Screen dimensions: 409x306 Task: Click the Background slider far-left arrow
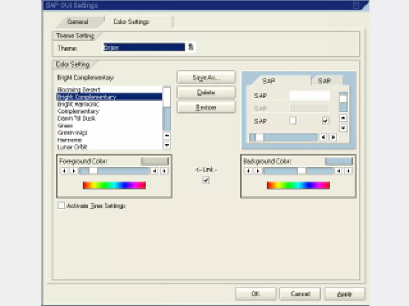pos(248,171)
